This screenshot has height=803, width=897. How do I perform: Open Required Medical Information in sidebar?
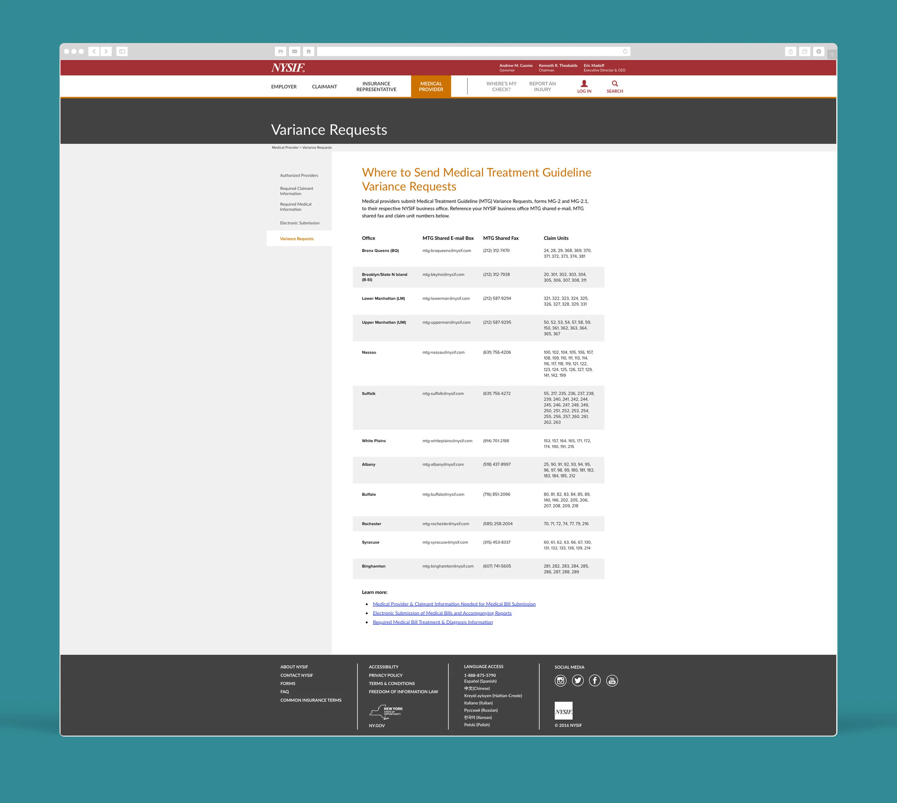click(296, 207)
